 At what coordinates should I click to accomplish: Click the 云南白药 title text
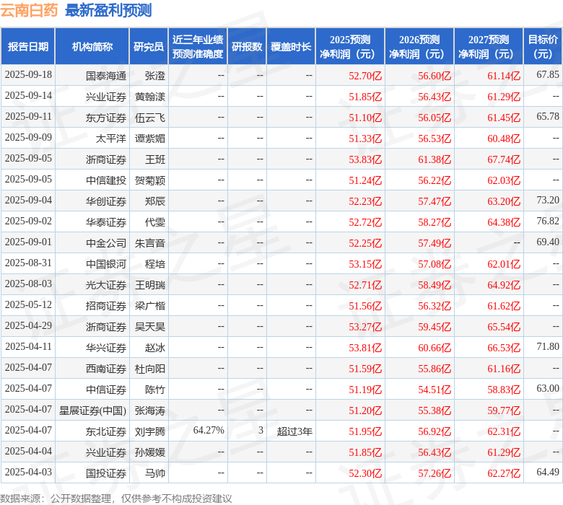(29, 10)
